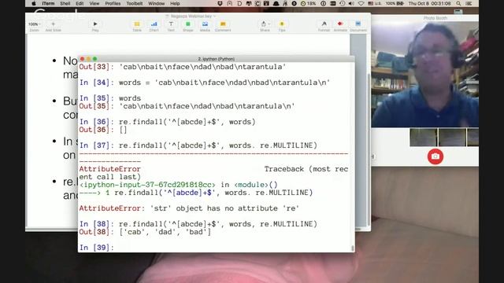Click the Time Machine menu bar icon
Viewport: 504px width, 283px height.
pyautogui.click(x=343, y=3)
